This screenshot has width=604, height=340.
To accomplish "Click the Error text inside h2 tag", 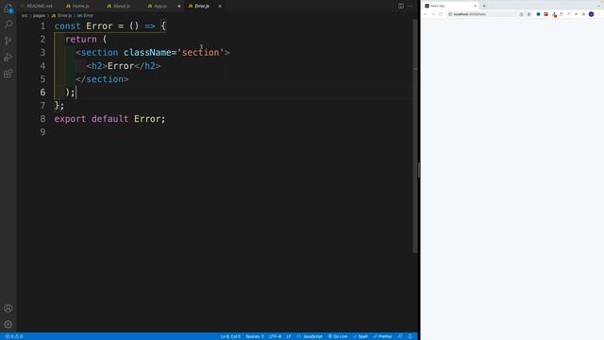I will (x=121, y=66).
